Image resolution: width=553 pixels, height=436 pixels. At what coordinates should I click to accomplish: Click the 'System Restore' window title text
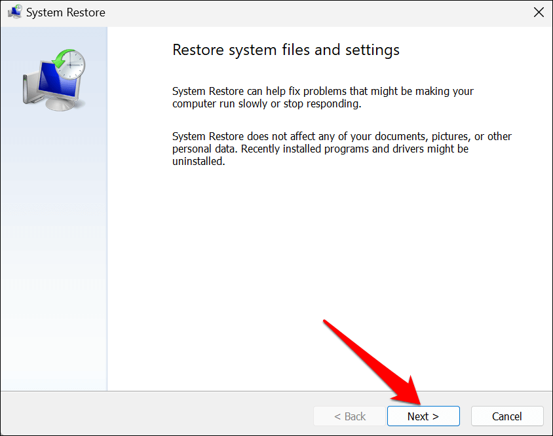[66, 12]
